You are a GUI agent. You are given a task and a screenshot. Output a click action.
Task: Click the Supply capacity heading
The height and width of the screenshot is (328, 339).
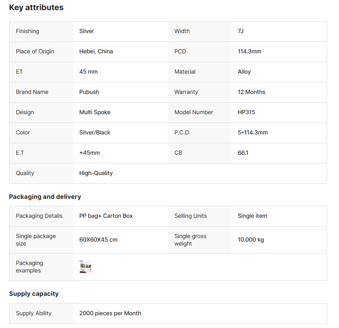34,294
